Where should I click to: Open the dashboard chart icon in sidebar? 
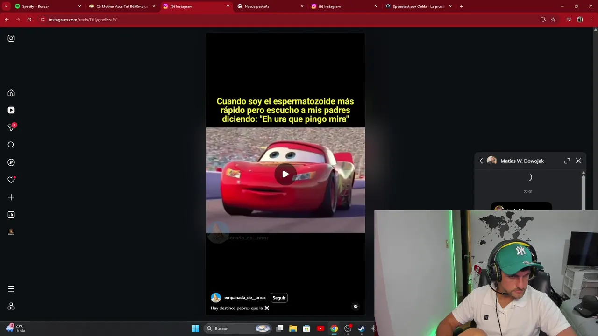(11, 215)
